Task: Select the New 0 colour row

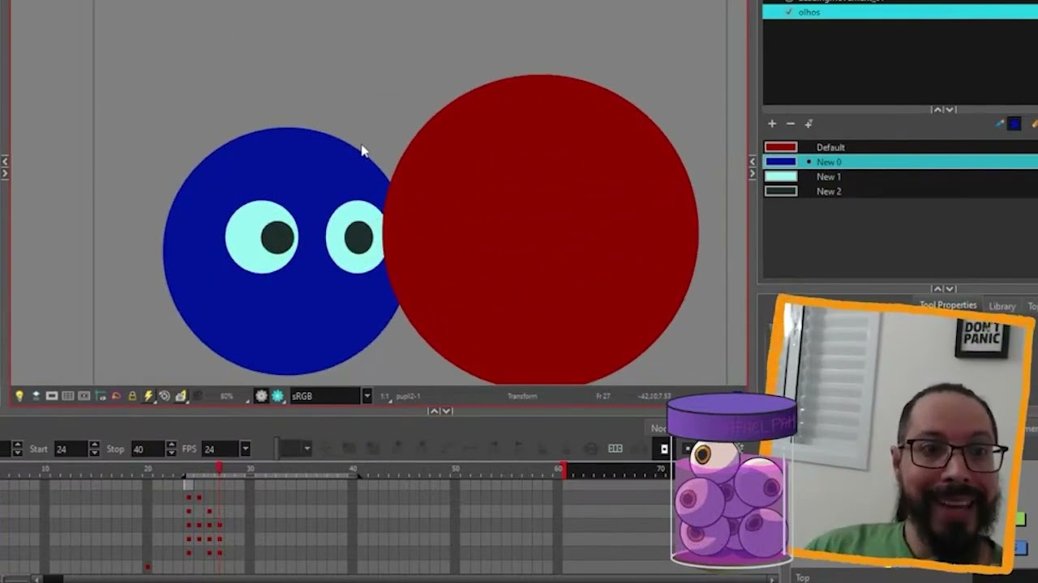Action: tap(900, 162)
